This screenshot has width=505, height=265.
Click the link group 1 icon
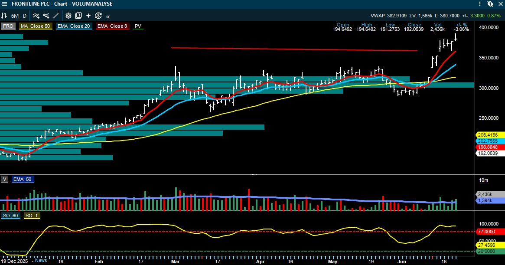pyautogui.click(x=490, y=4)
